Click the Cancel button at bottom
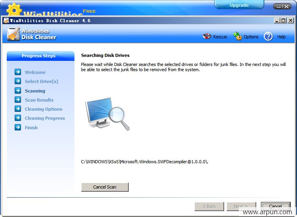This screenshot has height=217, width=297. 275,206
